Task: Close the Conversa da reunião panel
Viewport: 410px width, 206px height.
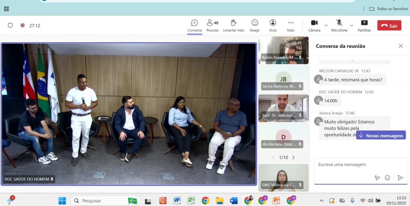Action: [x=400, y=46]
